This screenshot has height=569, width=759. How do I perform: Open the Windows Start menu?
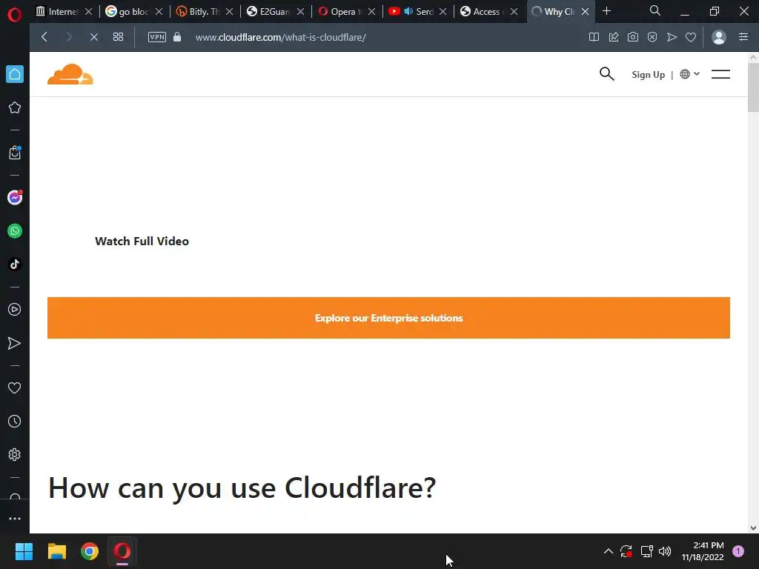pos(24,551)
